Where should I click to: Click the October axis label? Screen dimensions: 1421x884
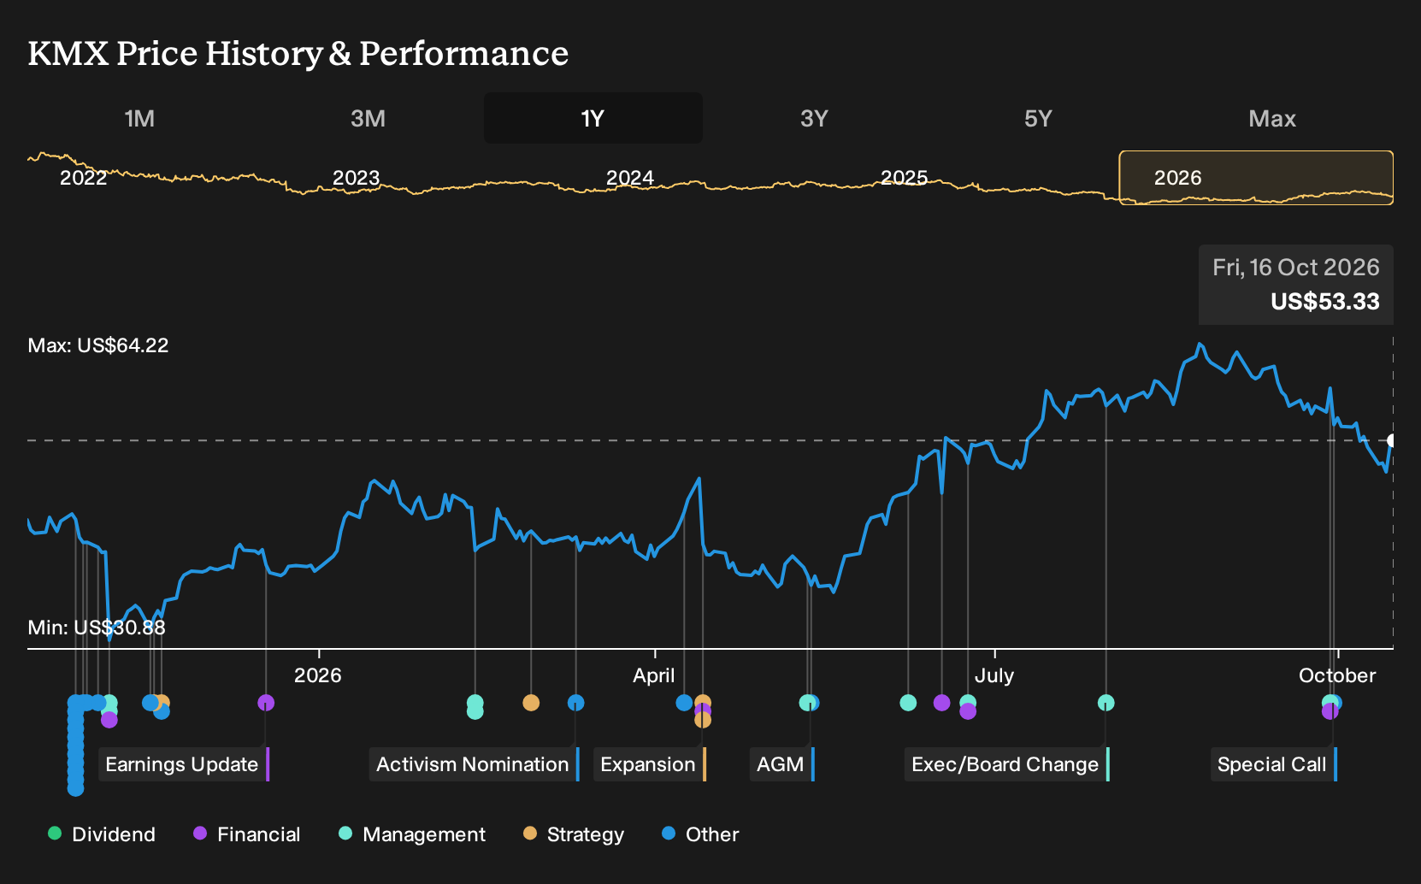point(1337,675)
